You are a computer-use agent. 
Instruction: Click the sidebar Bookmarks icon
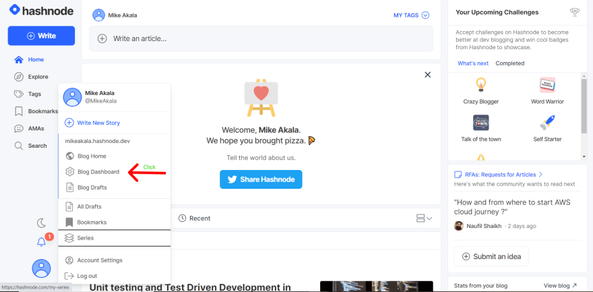click(x=18, y=111)
